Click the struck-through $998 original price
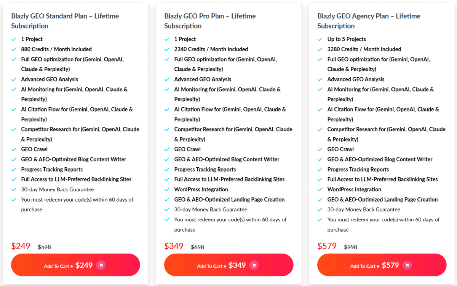 click(350, 247)
